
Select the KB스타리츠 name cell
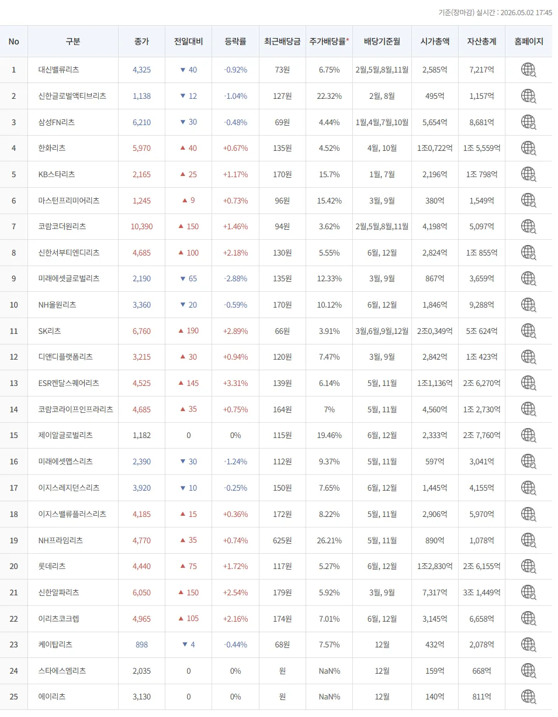coord(73,174)
